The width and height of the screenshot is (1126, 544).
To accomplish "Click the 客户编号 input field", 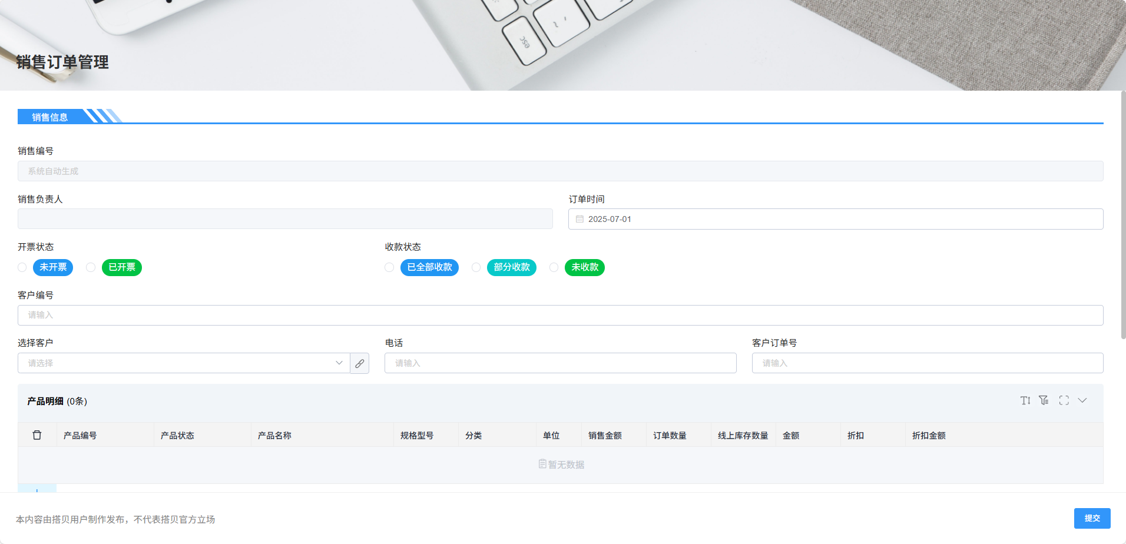I will point(560,315).
